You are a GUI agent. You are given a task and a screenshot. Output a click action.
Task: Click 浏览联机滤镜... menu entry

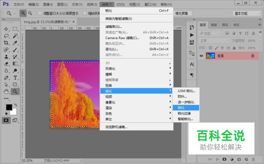137,127
